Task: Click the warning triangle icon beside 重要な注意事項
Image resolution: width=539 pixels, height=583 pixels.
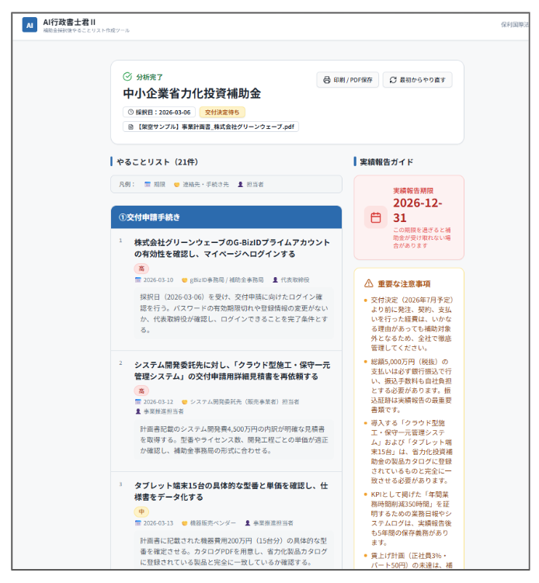Action: 369,283
